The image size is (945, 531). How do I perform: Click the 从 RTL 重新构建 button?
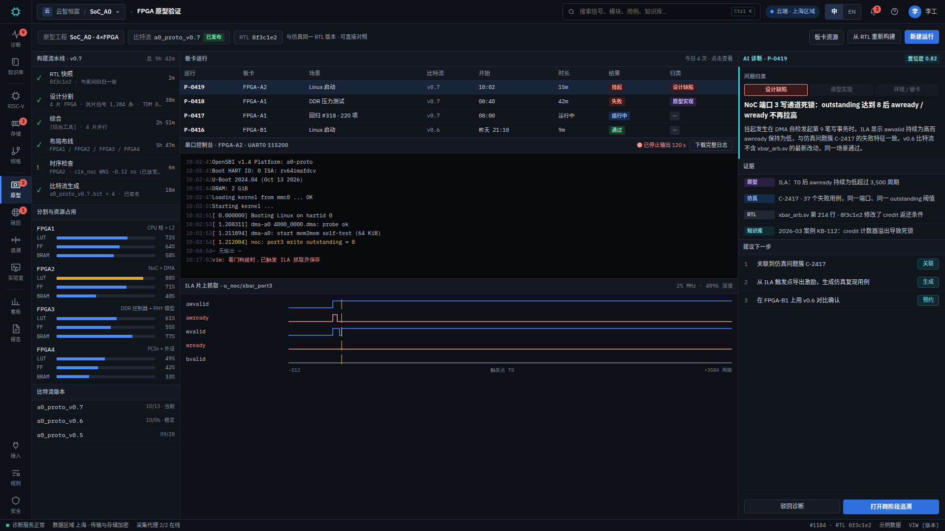pos(874,37)
